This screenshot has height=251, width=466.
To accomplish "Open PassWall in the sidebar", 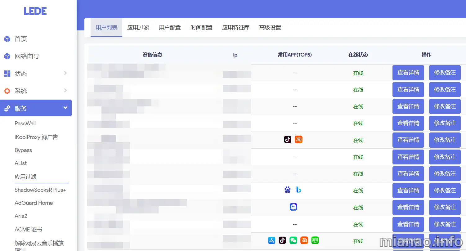I will [x=25, y=123].
